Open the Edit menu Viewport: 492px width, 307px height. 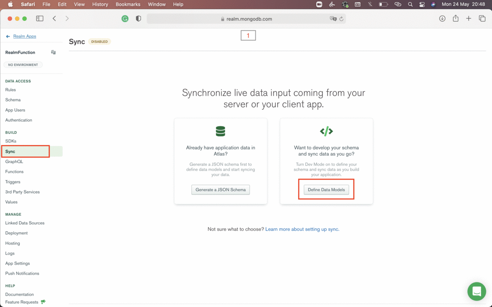[62, 5]
